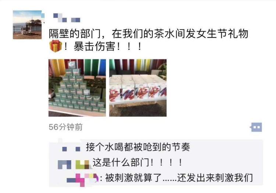Screen dimensions: 276x193
Task: Open first commenter's blurred name
Action: pyautogui.click(x=71, y=149)
